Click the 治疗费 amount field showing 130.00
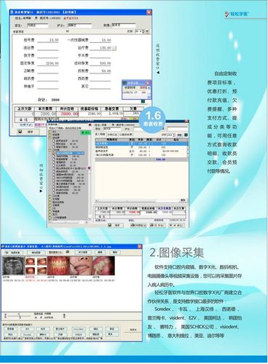Viewport: 268px width, 364px height. (x=100, y=48)
